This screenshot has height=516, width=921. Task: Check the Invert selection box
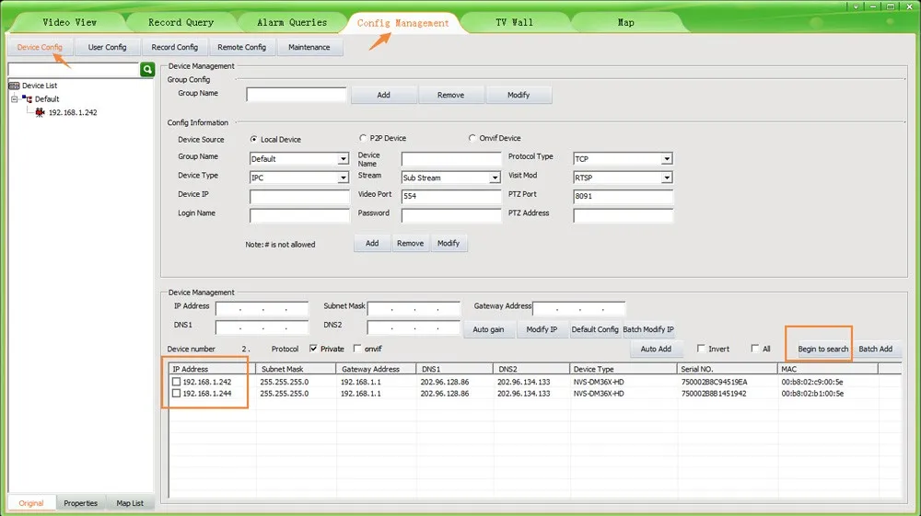click(702, 350)
